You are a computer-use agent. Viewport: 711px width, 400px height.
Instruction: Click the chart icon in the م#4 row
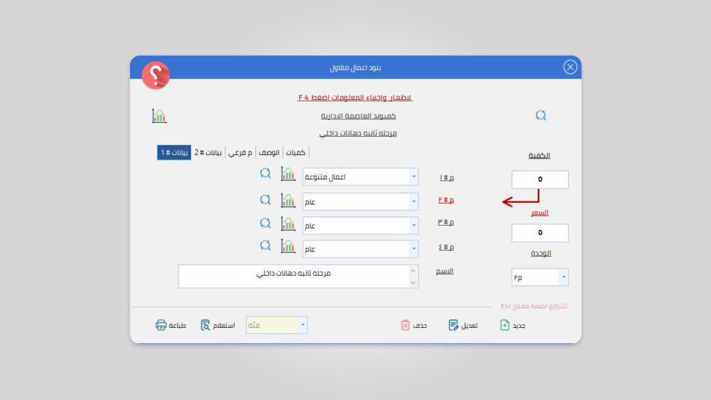[287, 246]
